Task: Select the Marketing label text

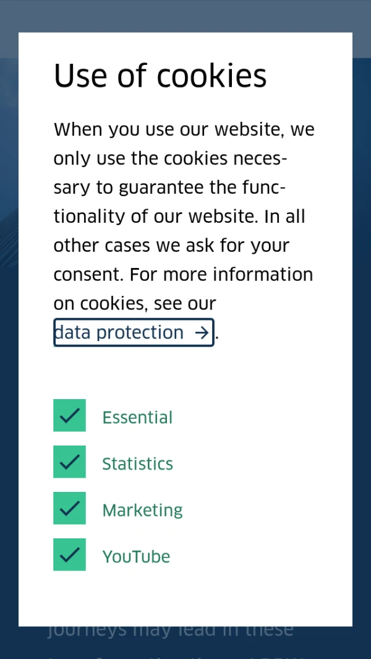Action: [x=142, y=510]
